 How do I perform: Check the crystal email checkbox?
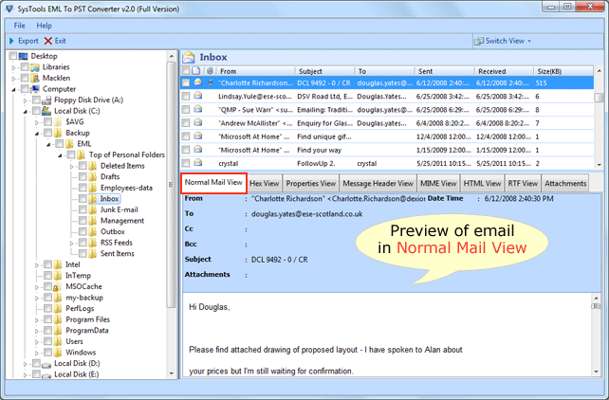[186, 163]
